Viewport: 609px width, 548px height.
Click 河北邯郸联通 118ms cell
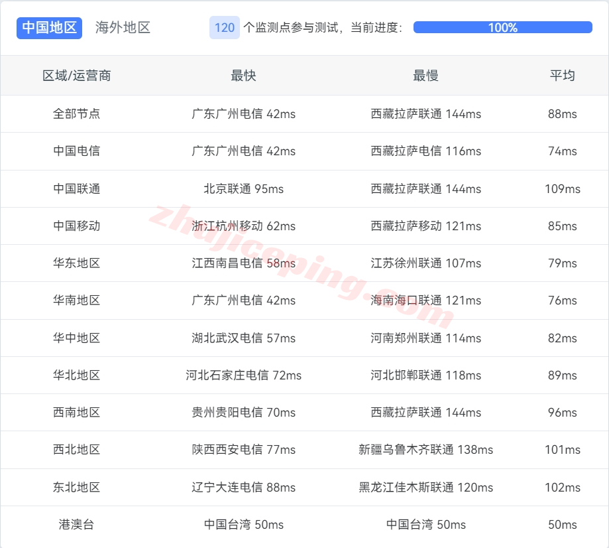tap(425, 376)
